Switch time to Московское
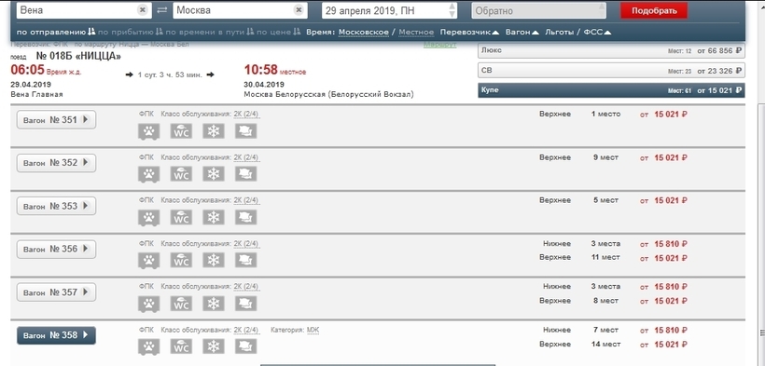The image size is (765, 366). (364, 33)
